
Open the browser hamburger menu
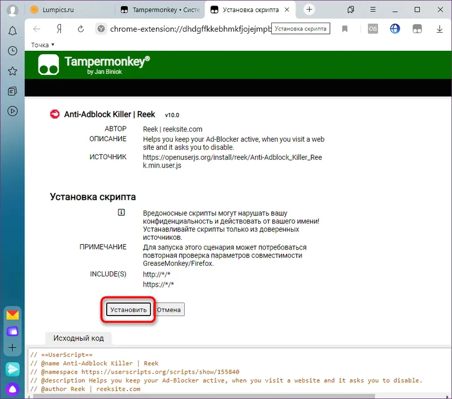pyautogui.click(x=373, y=10)
